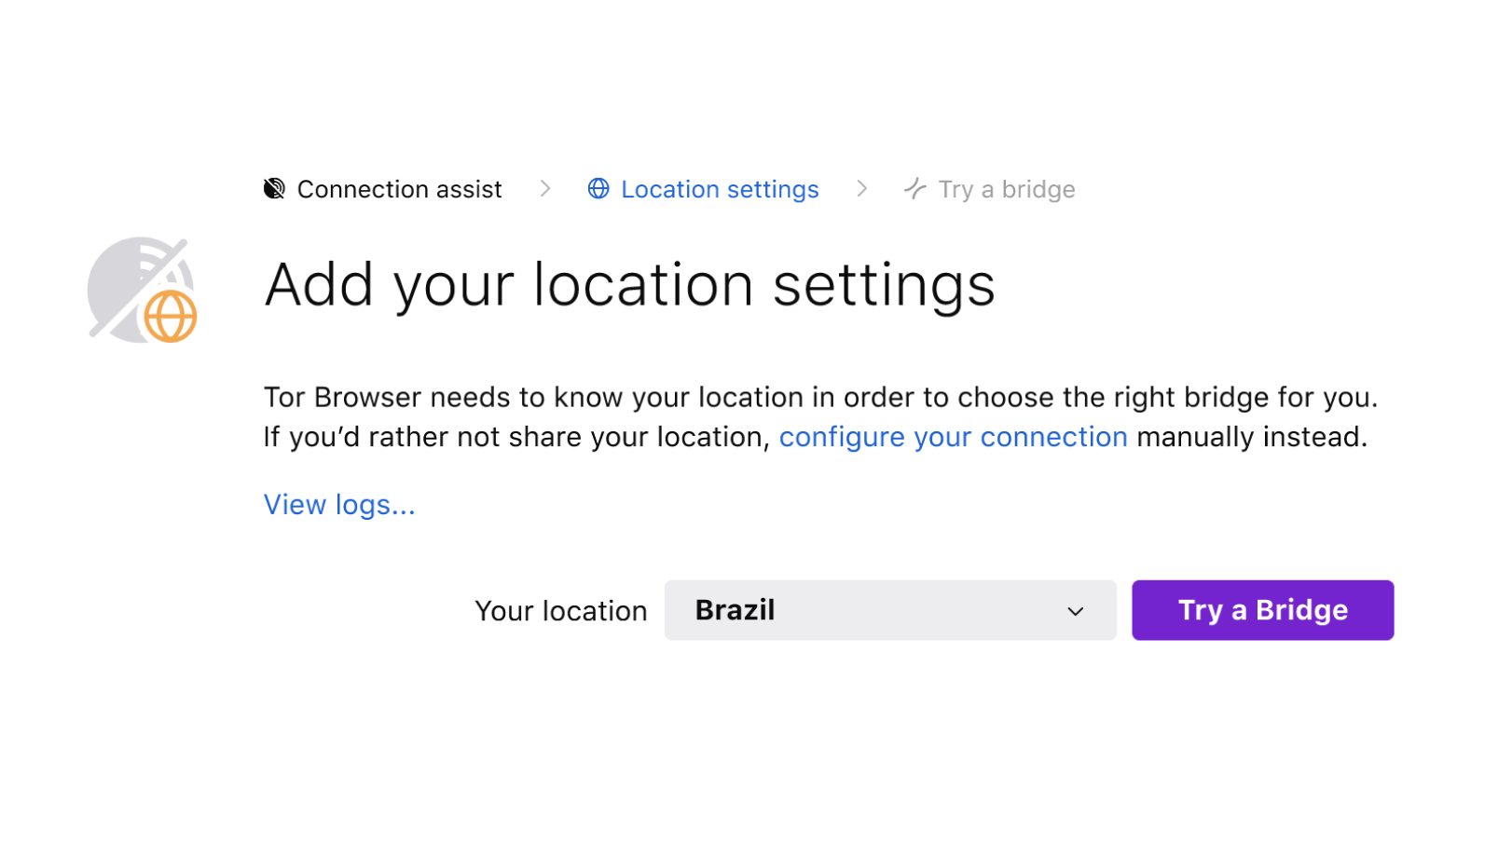Screen dimensions: 1512x857
Task: Click the Connection assist crossed-globe icon
Action: pos(274,189)
